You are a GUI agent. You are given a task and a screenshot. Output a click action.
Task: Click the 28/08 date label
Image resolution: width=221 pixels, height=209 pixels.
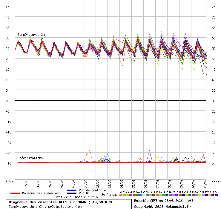(38, 184)
